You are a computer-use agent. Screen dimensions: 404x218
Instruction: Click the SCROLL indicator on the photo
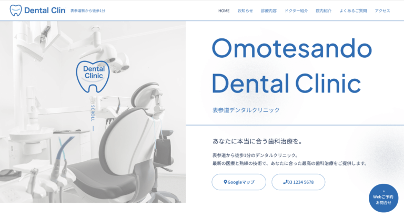93,118
